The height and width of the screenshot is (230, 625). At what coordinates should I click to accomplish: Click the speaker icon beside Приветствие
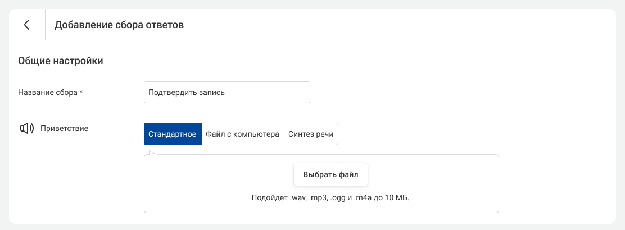[27, 128]
